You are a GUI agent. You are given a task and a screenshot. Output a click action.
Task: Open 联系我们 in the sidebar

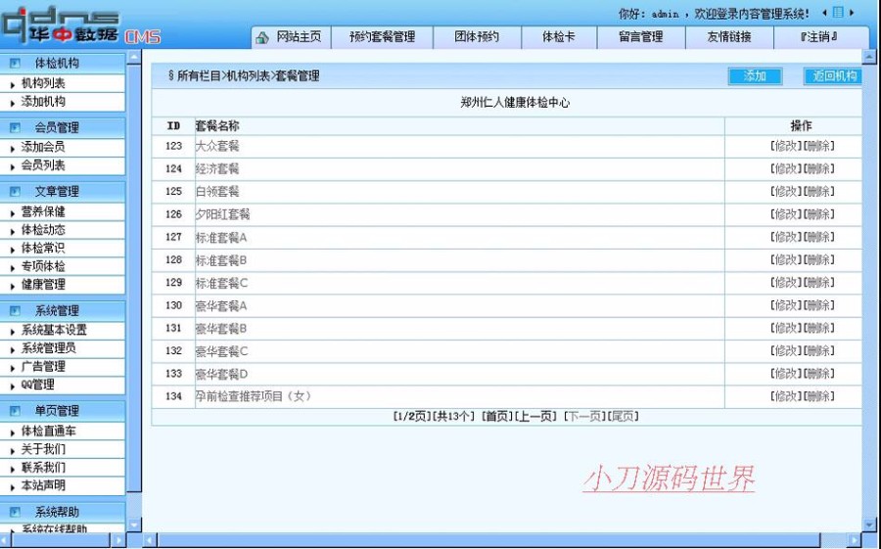[43, 468]
